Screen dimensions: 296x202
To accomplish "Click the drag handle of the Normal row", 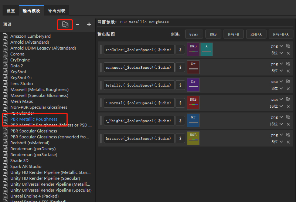I will pos(101,103).
